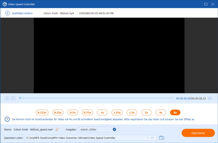
Task: Click the playback progress slider handle
Action: 20,98
